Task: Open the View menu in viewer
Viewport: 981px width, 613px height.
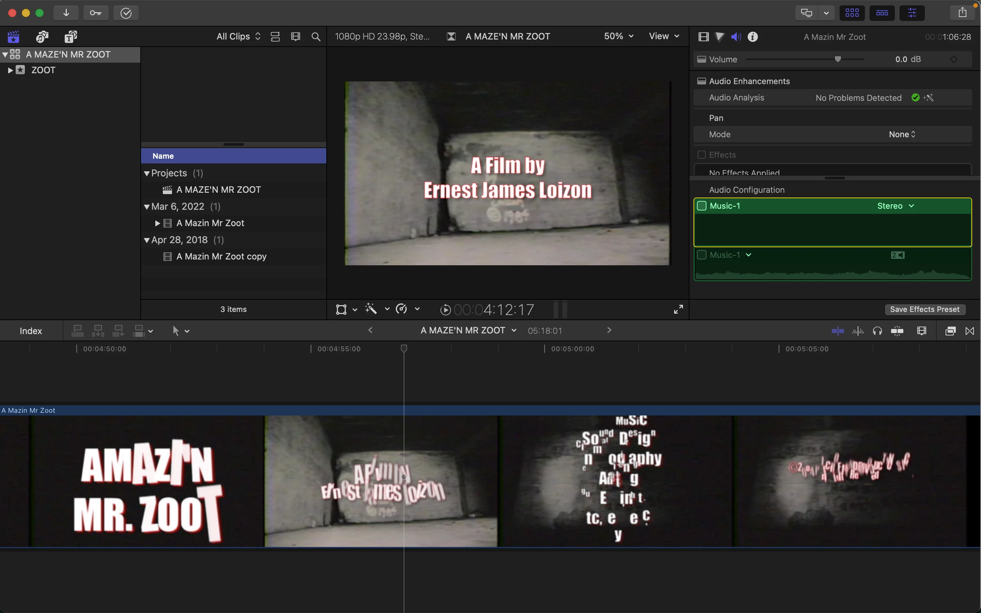Action: [x=664, y=36]
